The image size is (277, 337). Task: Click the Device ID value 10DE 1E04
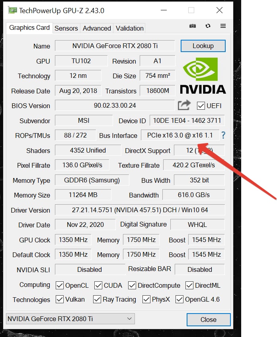click(x=187, y=120)
